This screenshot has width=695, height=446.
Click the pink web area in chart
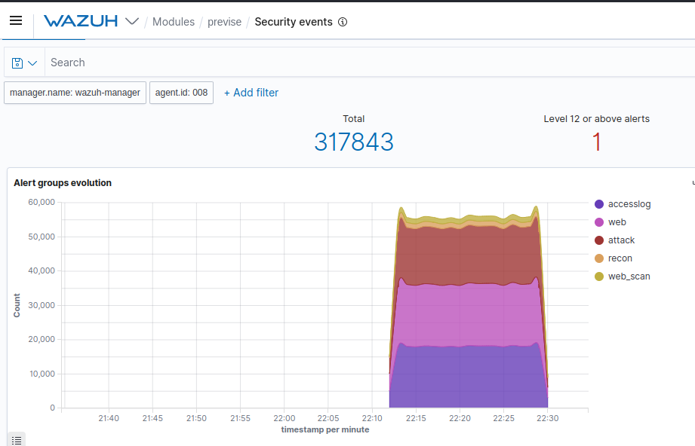[468, 315]
